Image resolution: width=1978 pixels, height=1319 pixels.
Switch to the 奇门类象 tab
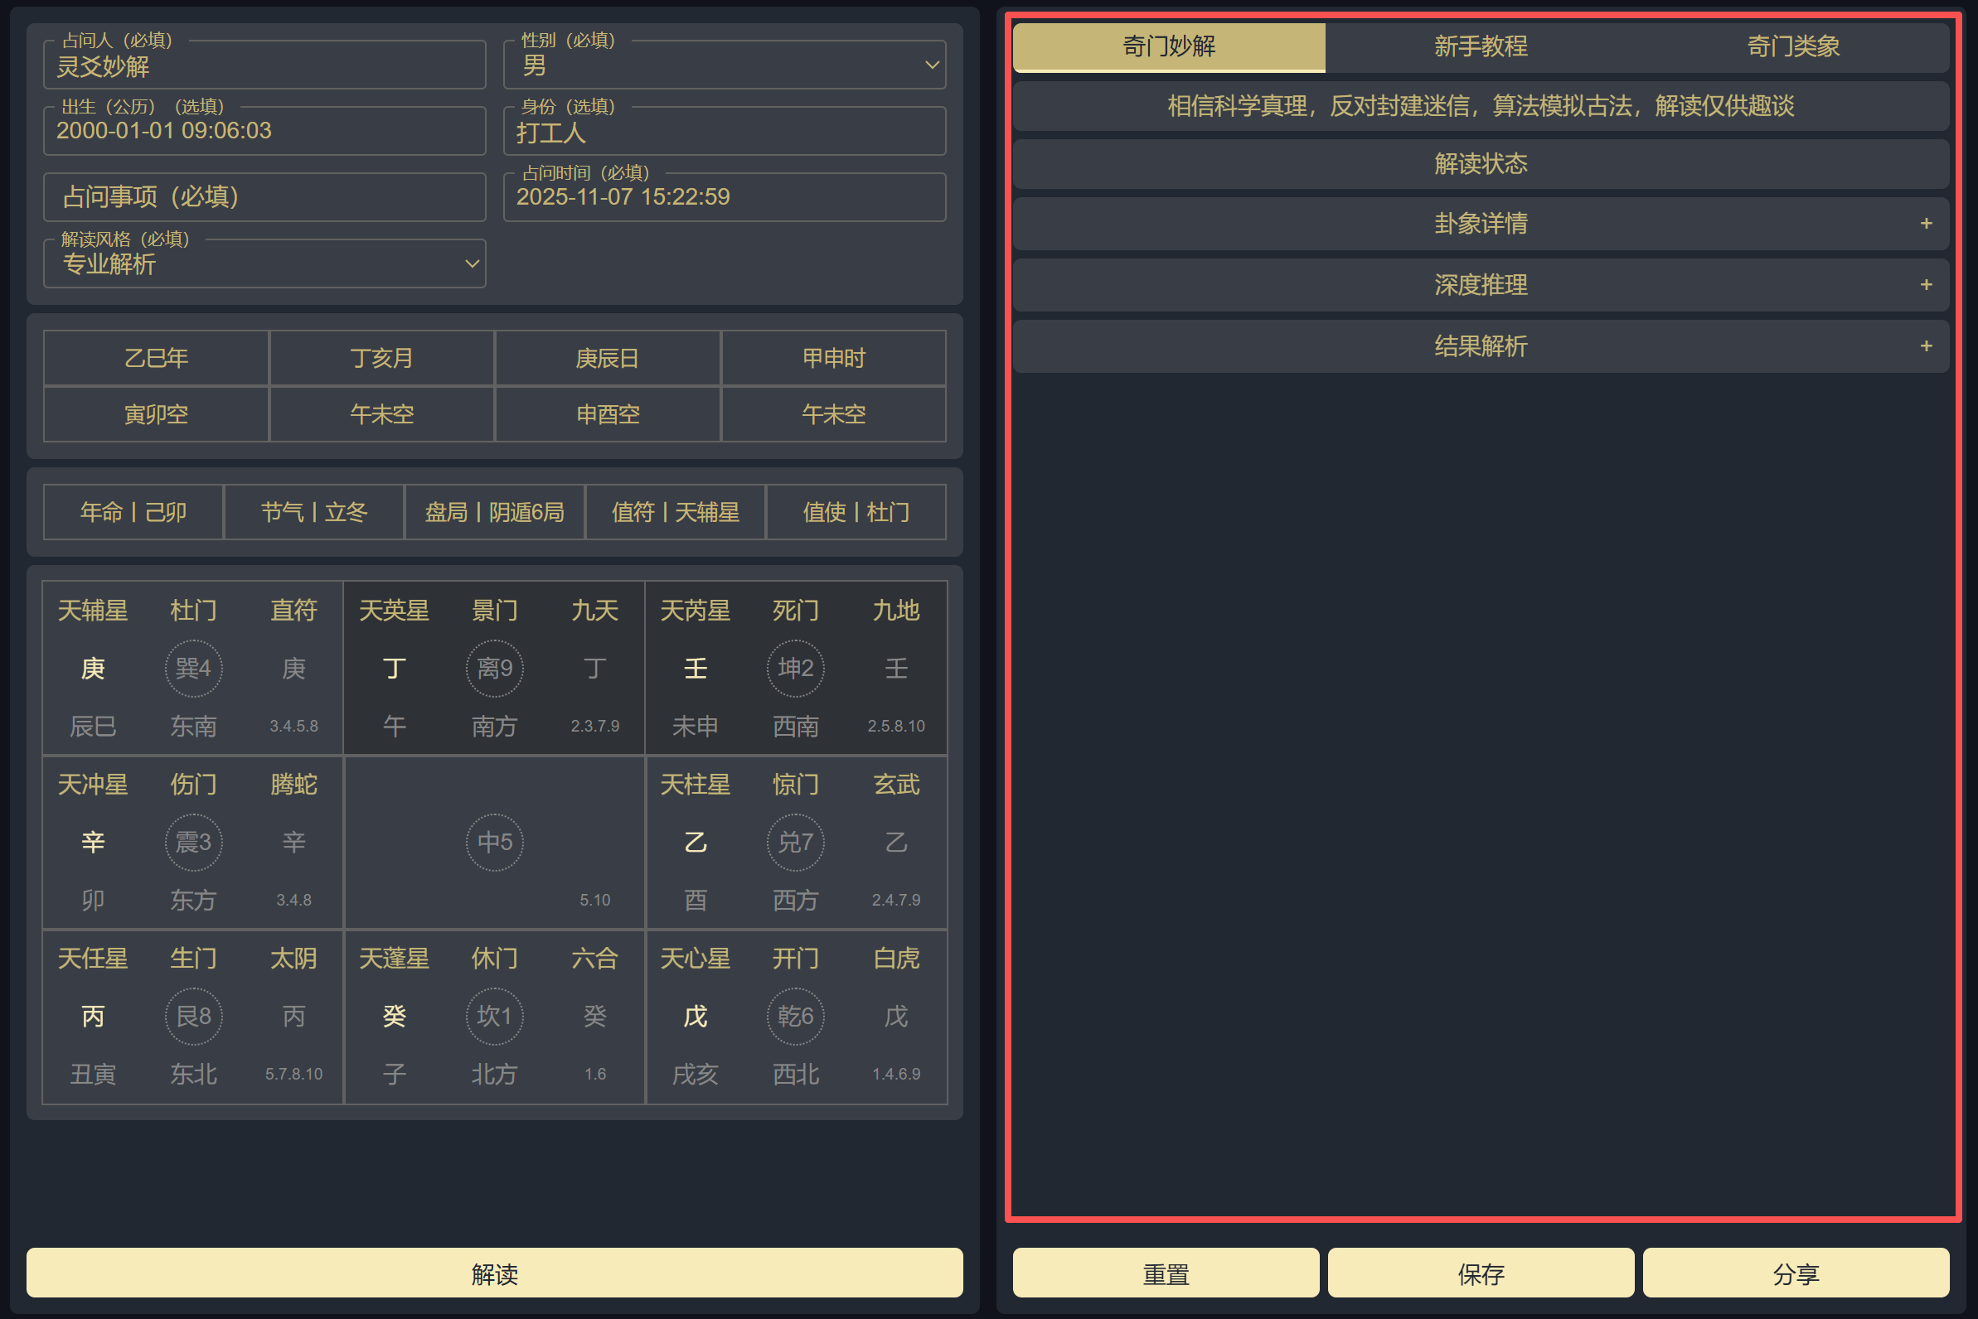point(1793,46)
